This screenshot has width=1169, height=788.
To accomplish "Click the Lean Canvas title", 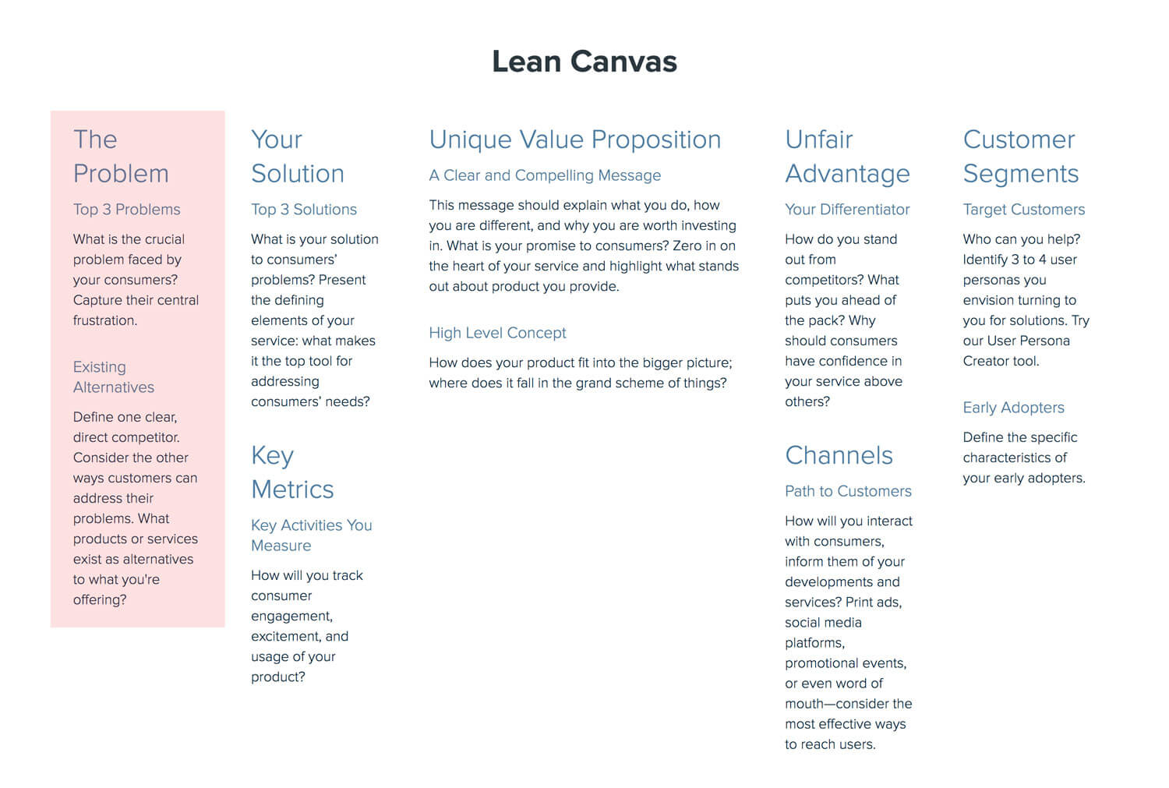I will (584, 62).
